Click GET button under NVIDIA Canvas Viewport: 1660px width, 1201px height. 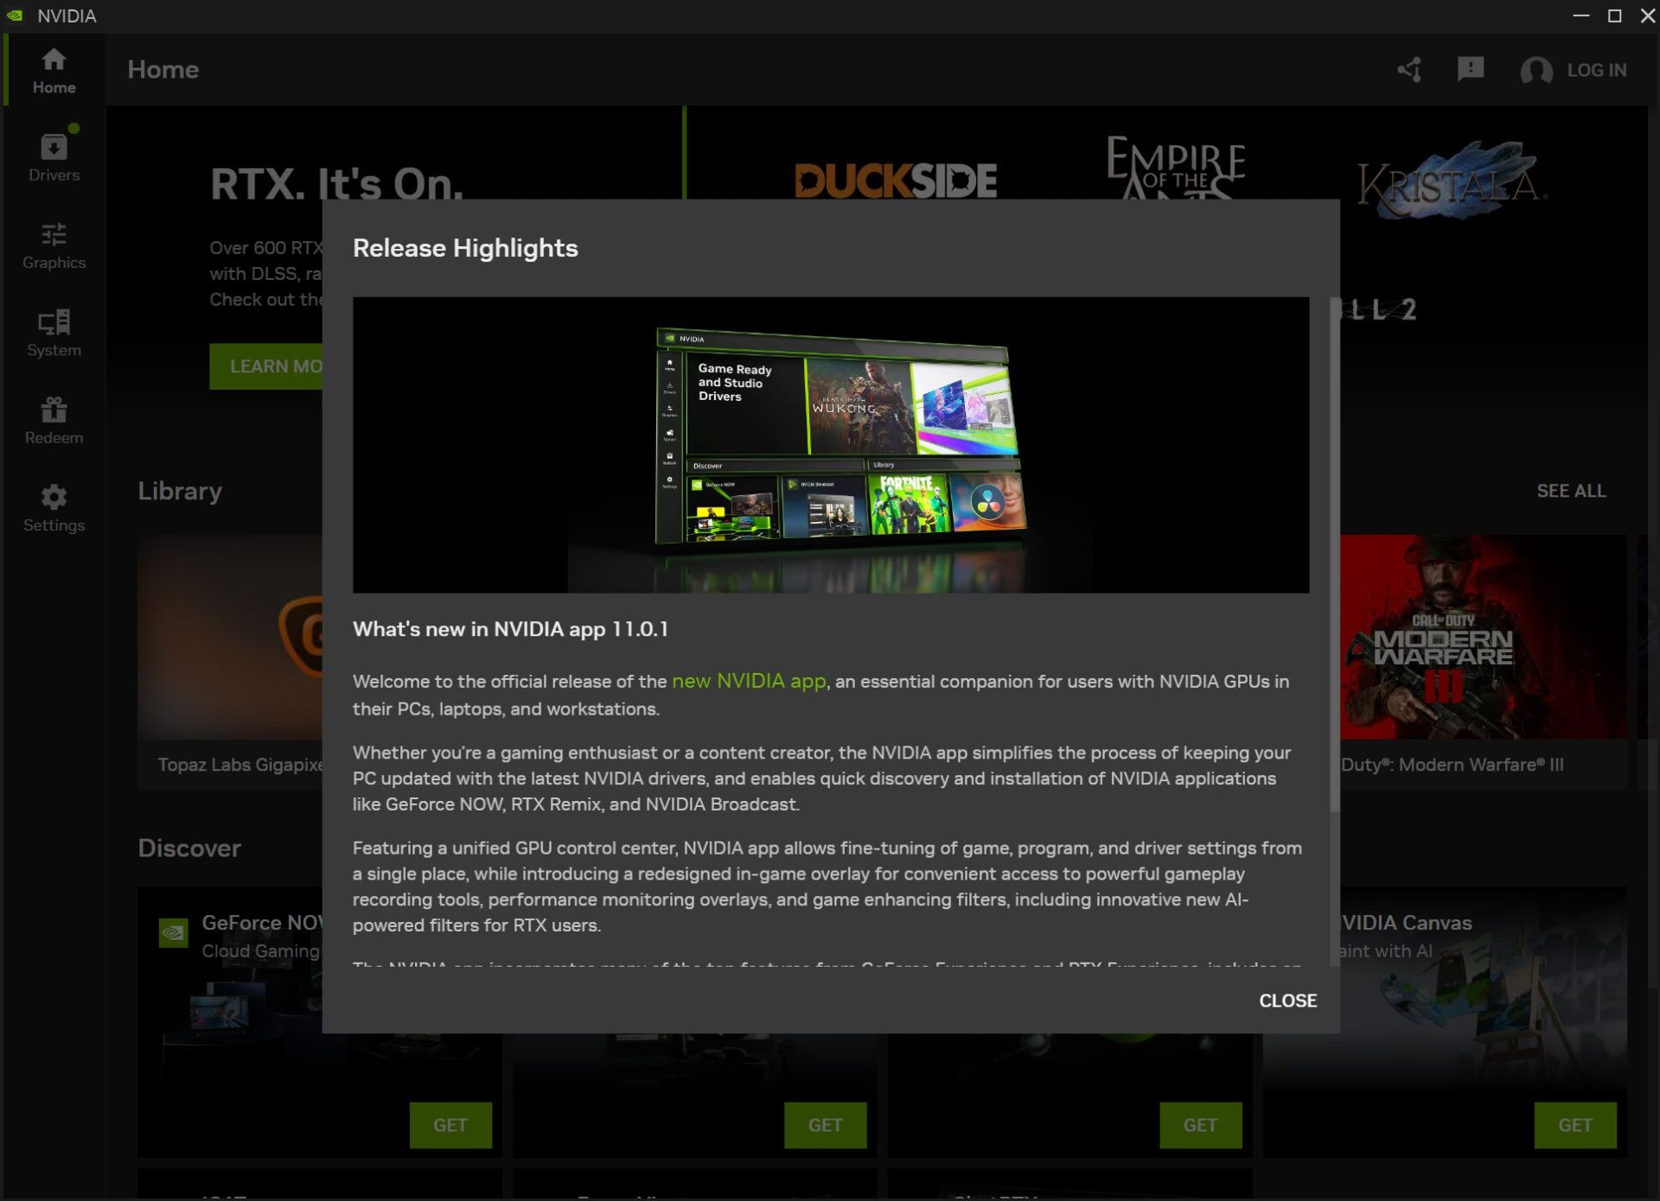[x=1574, y=1124]
